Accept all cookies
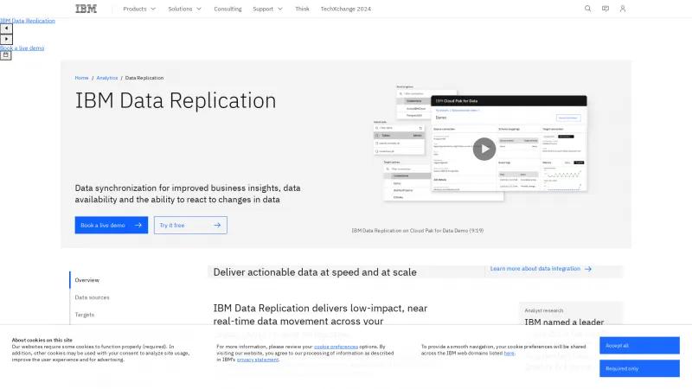The height and width of the screenshot is (389, 692). (639, 345)
